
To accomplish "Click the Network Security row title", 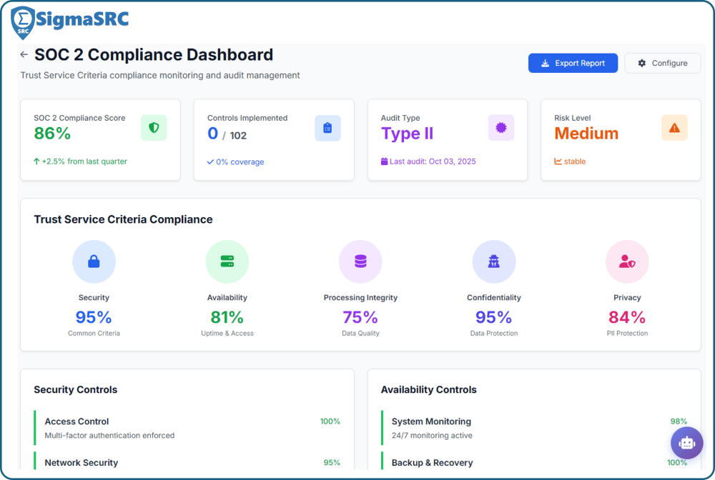I will coord(82,463).
